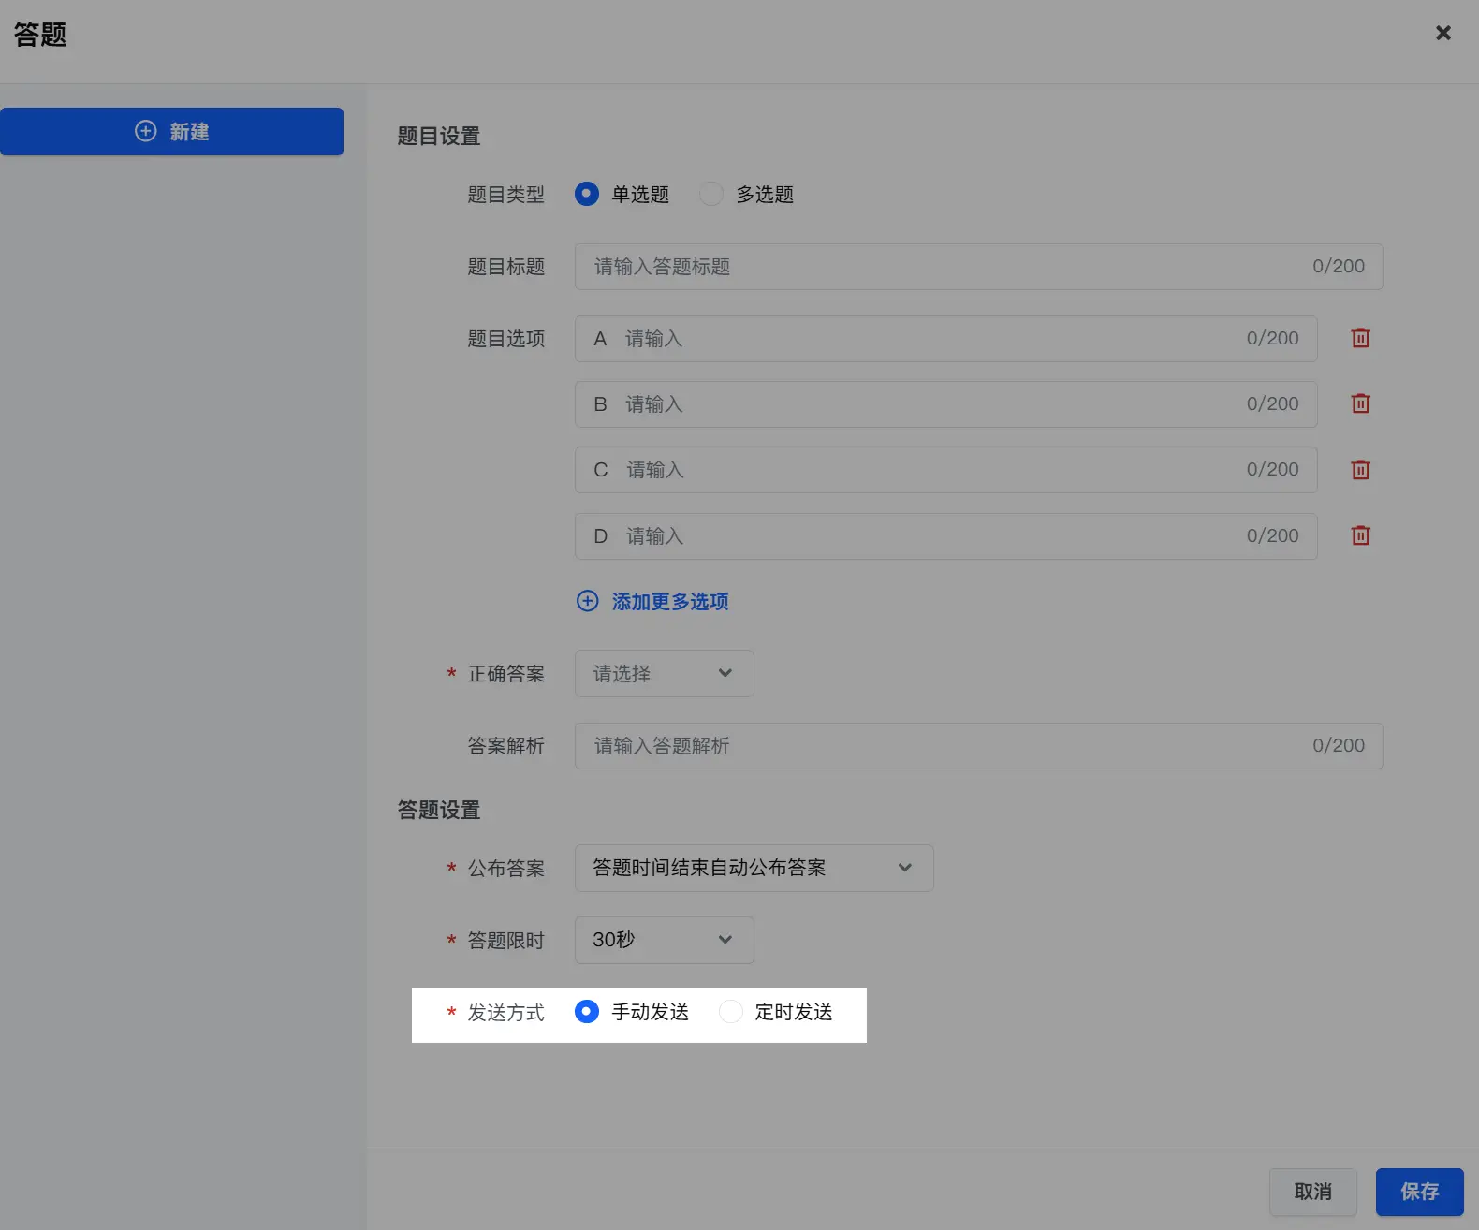Delete option A with its trash icon

pos(1360,338)
